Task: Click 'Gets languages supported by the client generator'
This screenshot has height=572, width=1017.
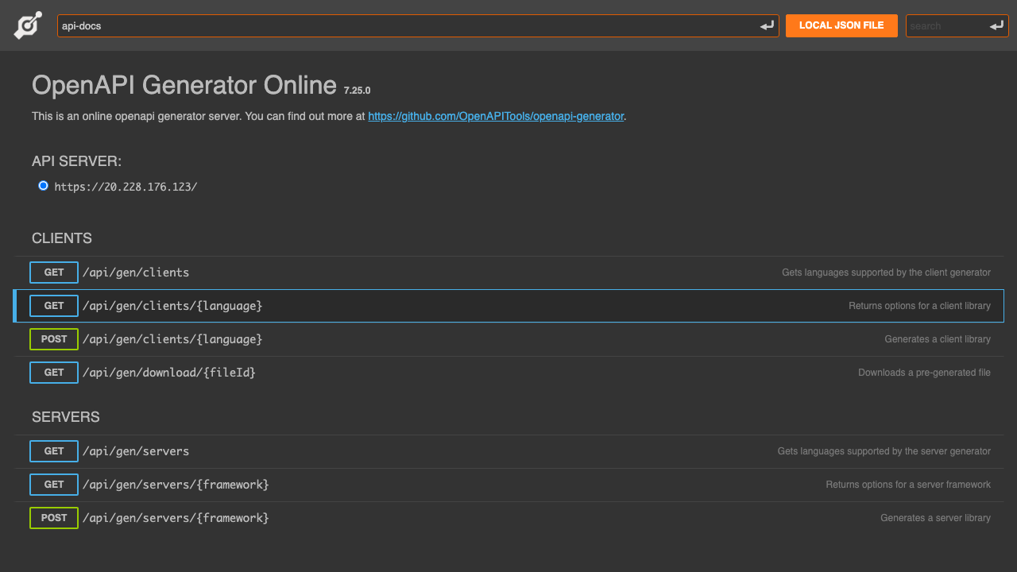Action: pyautogui.click(x=886, y=272)
